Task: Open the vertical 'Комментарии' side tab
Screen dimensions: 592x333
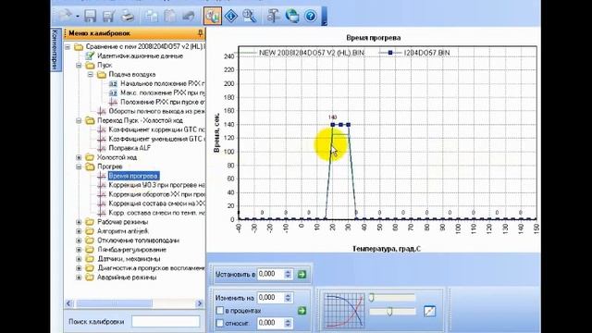Action: (x=55, y=49)
